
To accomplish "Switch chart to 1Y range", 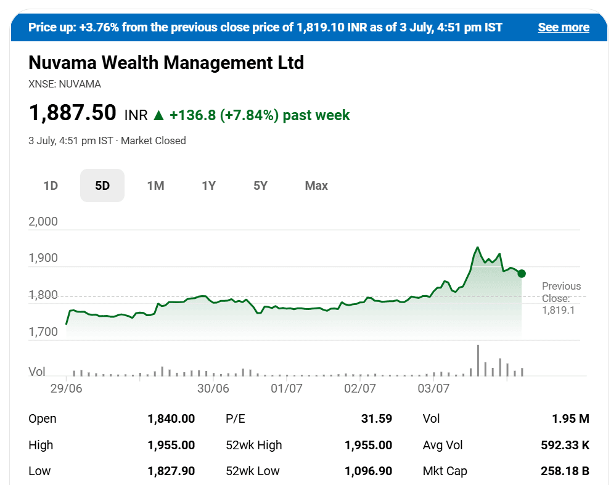I will 208,185.
